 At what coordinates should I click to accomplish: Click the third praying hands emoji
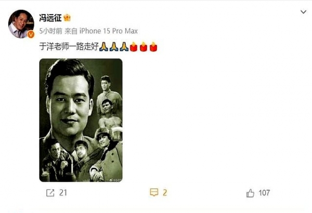pyautogui.click(x=124, y=47)
